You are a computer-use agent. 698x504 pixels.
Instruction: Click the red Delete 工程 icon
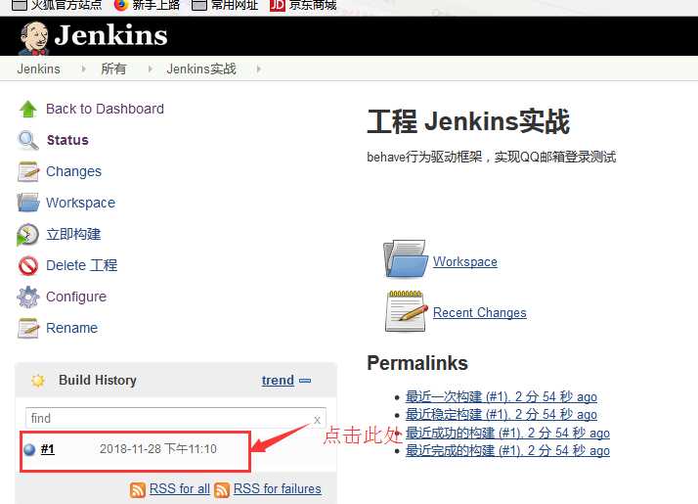[x=28, y=265]
